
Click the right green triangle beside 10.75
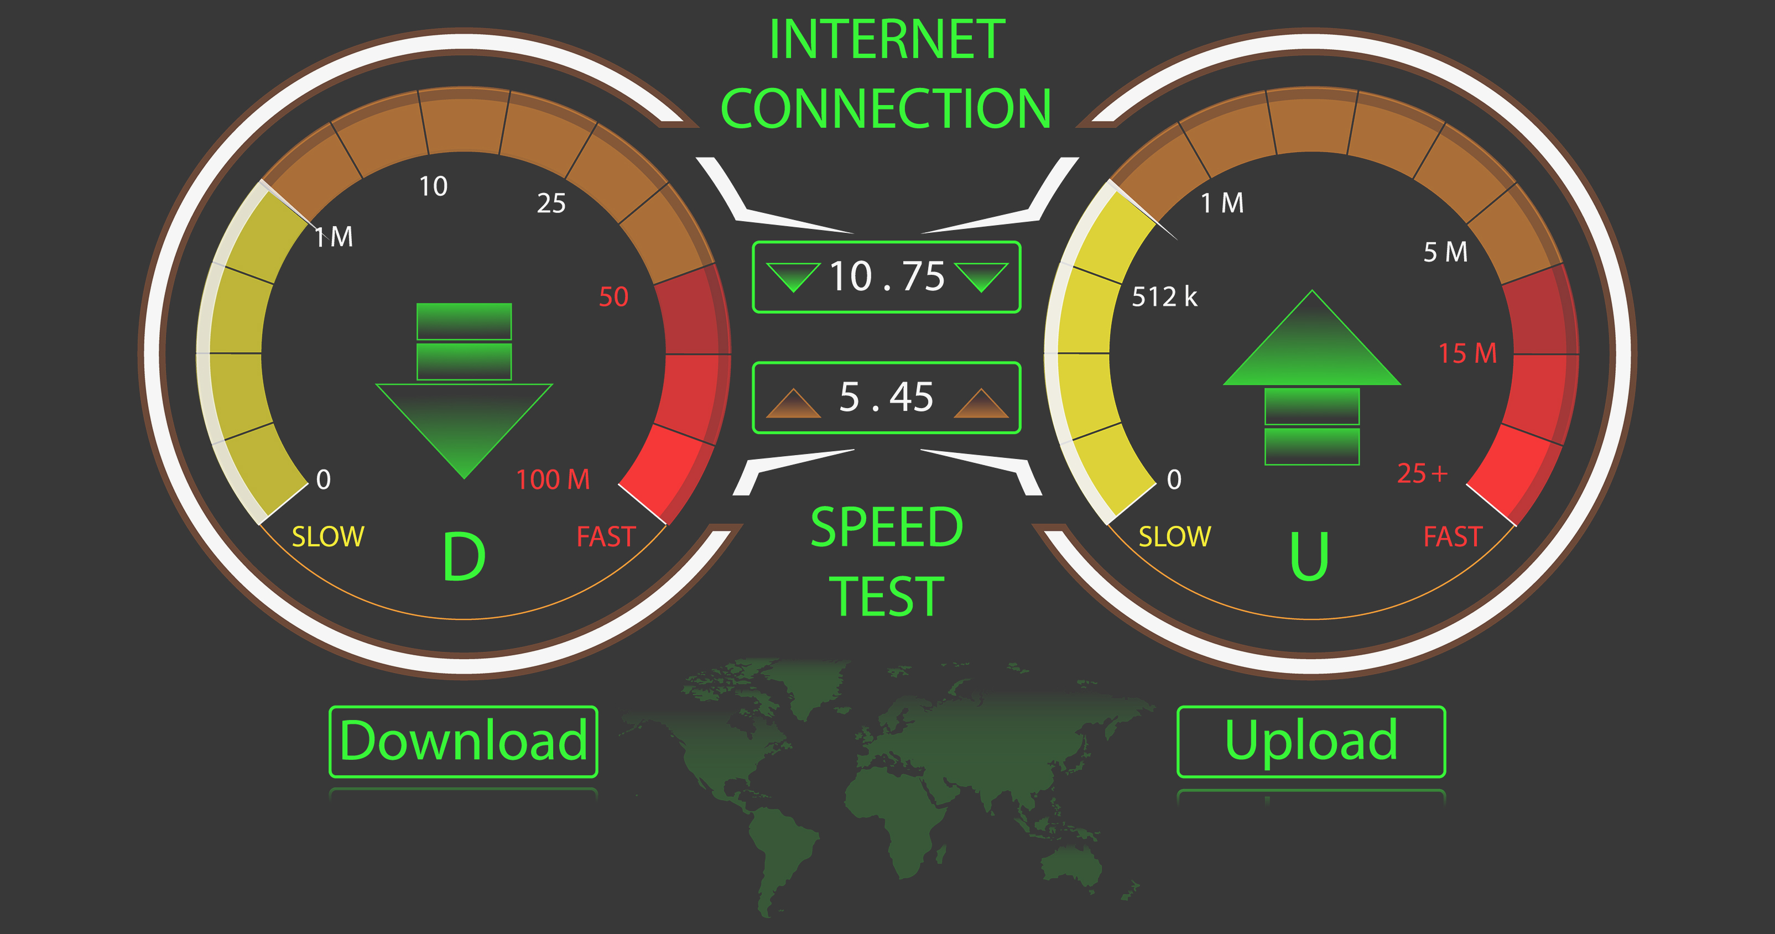point(981,277)
